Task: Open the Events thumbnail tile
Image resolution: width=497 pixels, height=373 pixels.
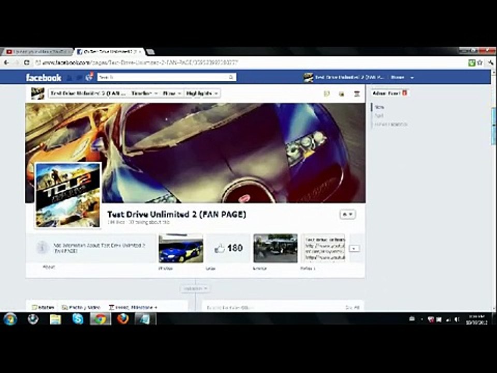Action: (x=275, y=248)
